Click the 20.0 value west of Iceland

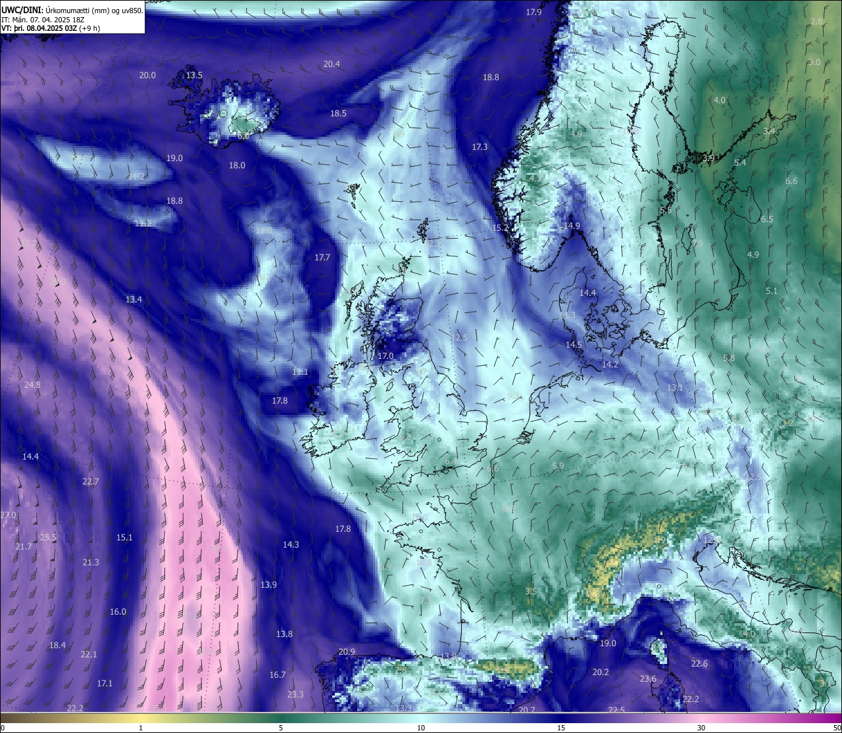[147, 76]
